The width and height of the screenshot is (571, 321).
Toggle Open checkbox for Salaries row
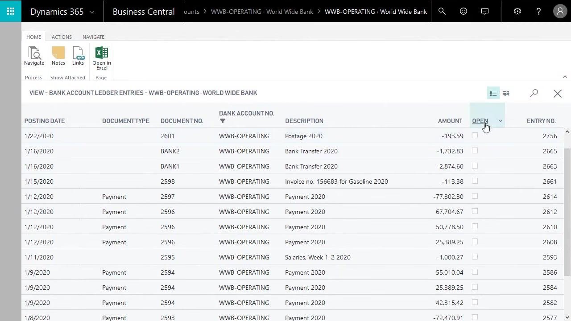(475, 257)
